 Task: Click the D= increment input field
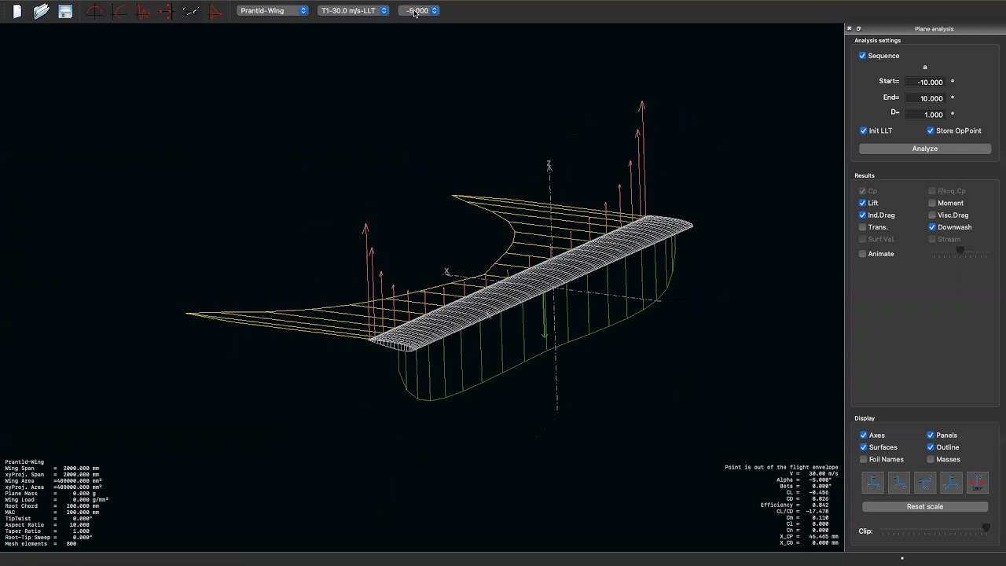tap(926, 115)
